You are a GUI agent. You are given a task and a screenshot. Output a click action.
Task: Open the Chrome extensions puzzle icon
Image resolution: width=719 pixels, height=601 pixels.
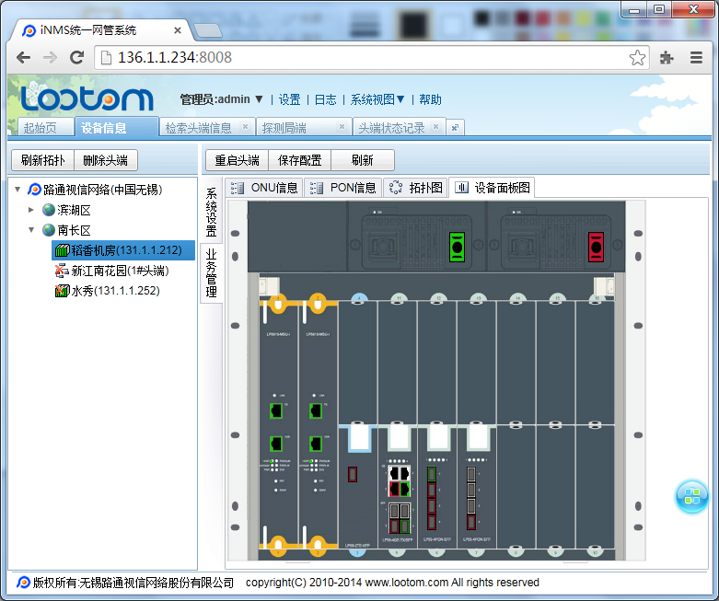point(667,58)
